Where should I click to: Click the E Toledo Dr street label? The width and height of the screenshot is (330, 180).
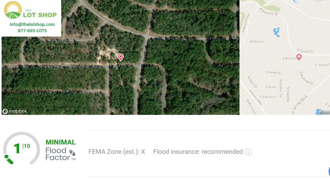[x=305, y=51]
